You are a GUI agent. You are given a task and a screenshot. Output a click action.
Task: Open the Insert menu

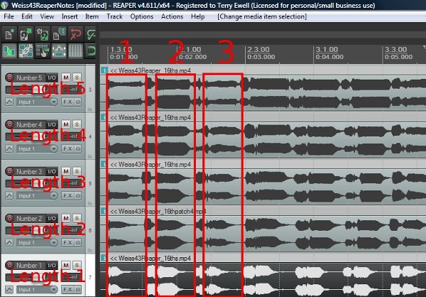point(70,16)
